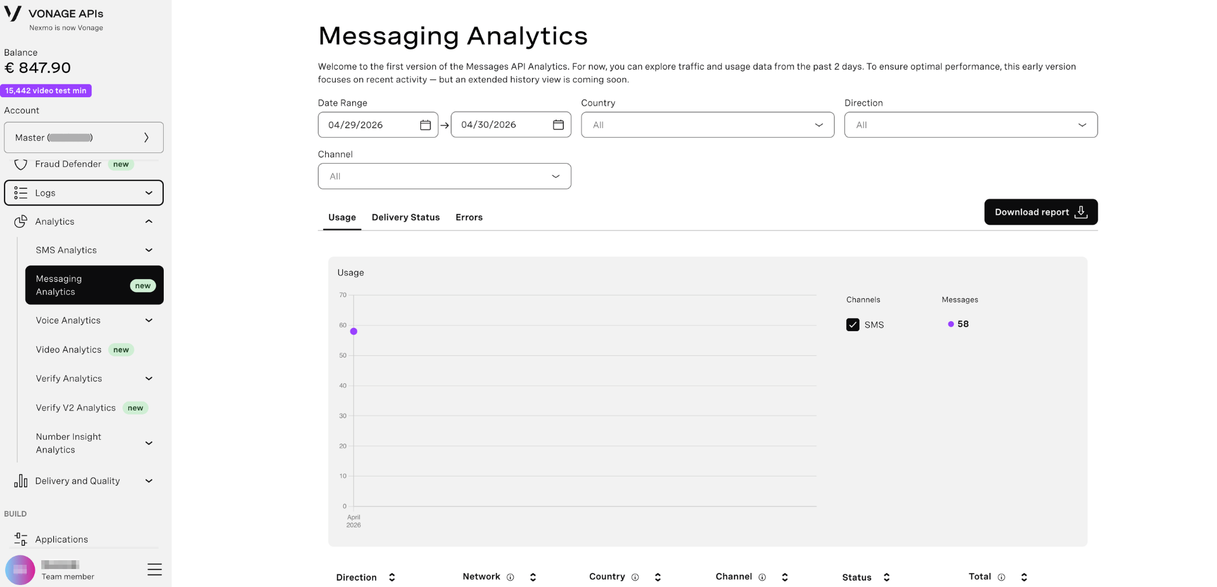This screenshot has height=587, width=1217.
Task: Click the Total column info icon
Action: [x=1001, y=577]
